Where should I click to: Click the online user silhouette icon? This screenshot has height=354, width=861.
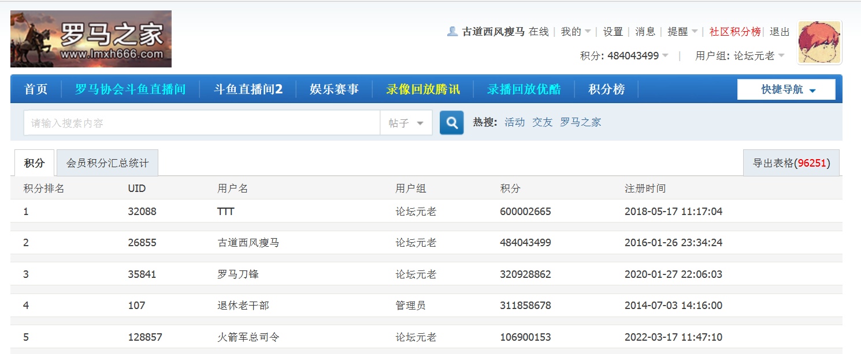(452, 31)
